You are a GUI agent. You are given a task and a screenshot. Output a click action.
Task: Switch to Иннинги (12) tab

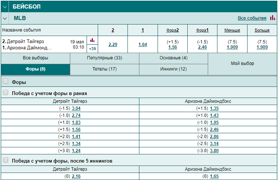(174, 69)
